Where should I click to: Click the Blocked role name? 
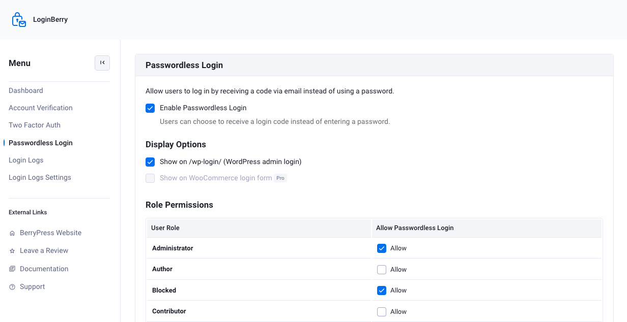tap(164, 291)
